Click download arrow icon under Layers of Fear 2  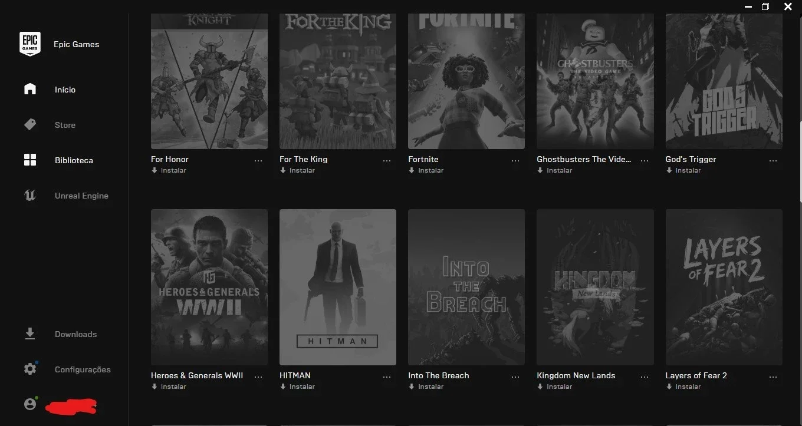click(x=669, y=387)
